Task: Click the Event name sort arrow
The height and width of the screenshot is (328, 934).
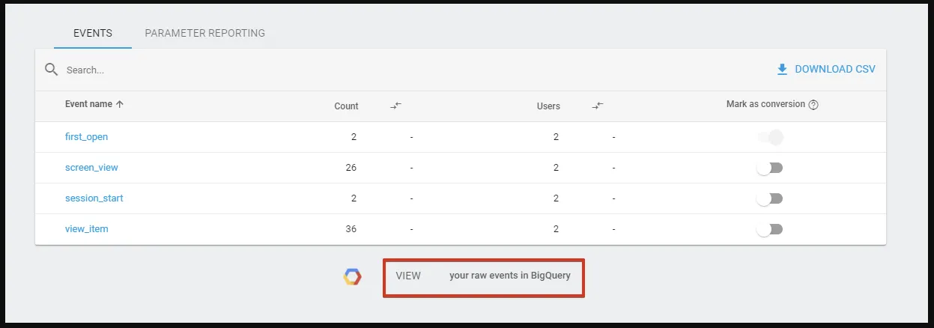Action: (x=120, y=105)
